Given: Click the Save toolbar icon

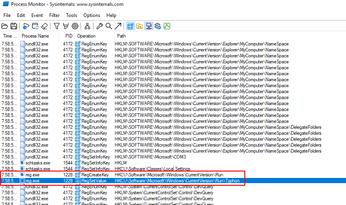Looking at the screenshot, I should [x=14, y=26].
